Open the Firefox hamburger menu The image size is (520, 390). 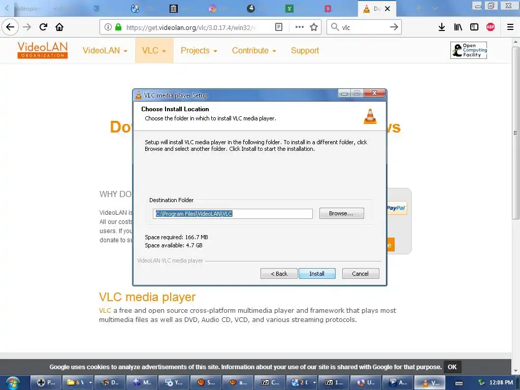click(510, 27)
